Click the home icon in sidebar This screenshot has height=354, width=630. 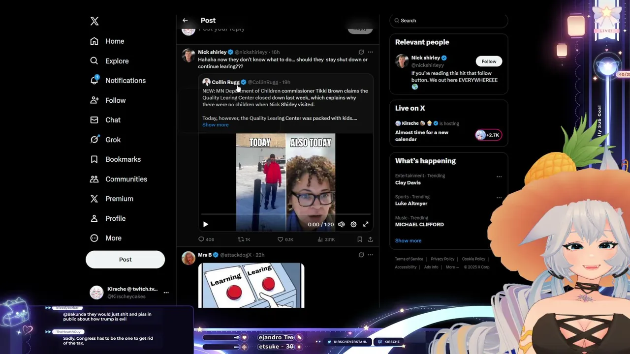coord(94,41)
